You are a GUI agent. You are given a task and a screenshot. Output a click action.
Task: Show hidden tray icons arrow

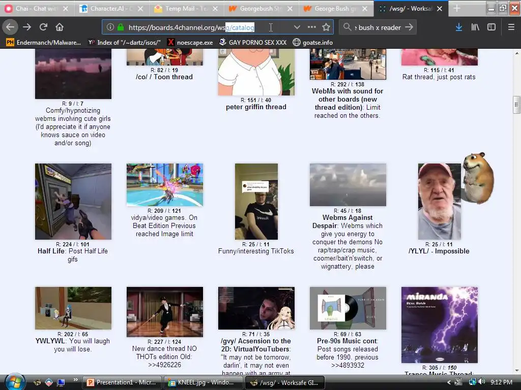pos(449,382)
